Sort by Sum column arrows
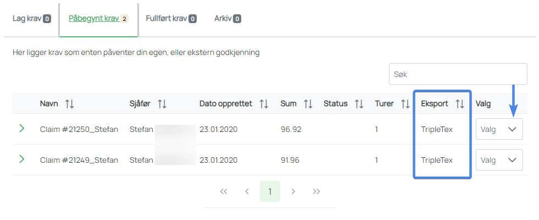Screen dimensions: 539x220 pos(308,103)
